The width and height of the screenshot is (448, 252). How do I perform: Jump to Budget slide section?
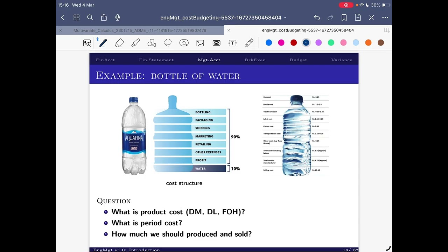298,60
